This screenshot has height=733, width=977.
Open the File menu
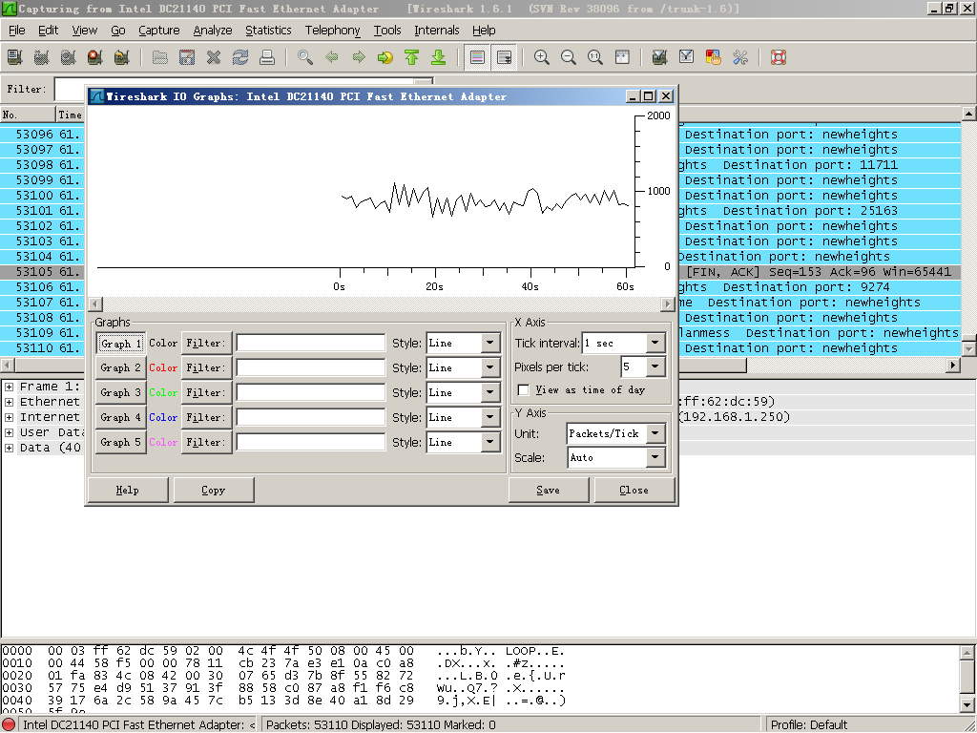17,31
